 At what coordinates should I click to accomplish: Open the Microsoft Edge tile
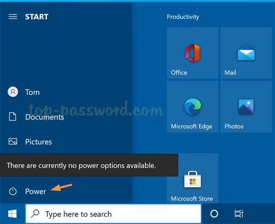(x=193, y=106)
